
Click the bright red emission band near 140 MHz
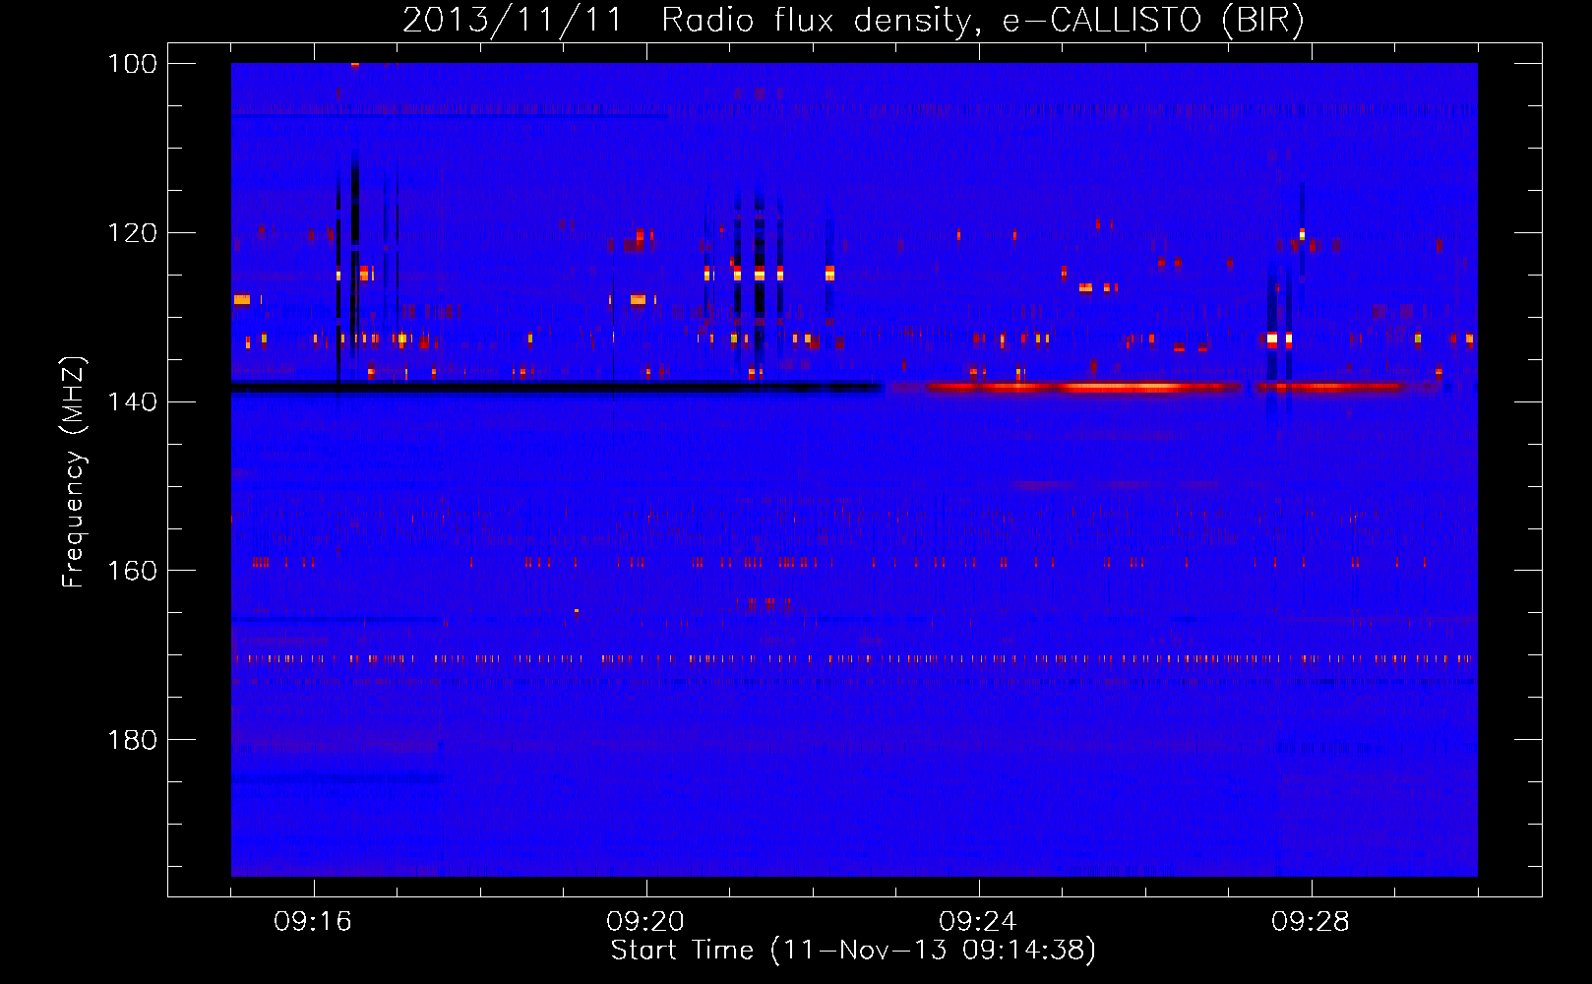(x=1082, y=388)
